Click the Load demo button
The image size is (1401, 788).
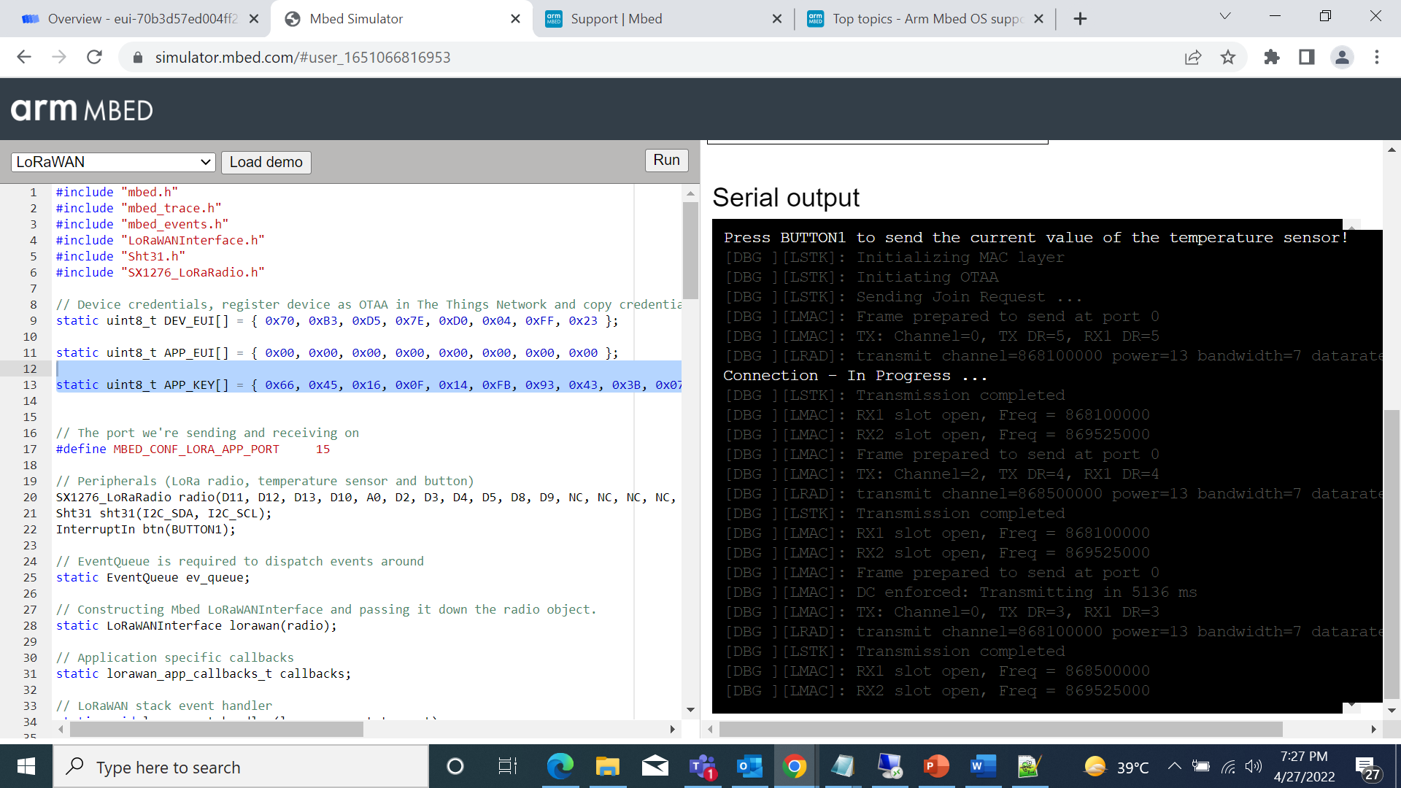pos(266,162)
